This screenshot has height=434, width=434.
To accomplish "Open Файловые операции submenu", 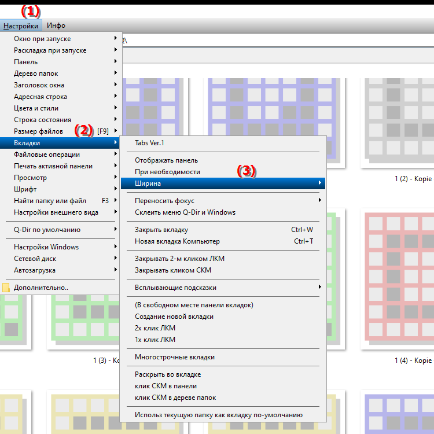I will 60,155.
